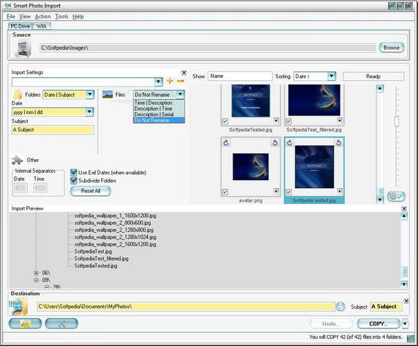Switch to the WIA tab

[x=42, y=26]
